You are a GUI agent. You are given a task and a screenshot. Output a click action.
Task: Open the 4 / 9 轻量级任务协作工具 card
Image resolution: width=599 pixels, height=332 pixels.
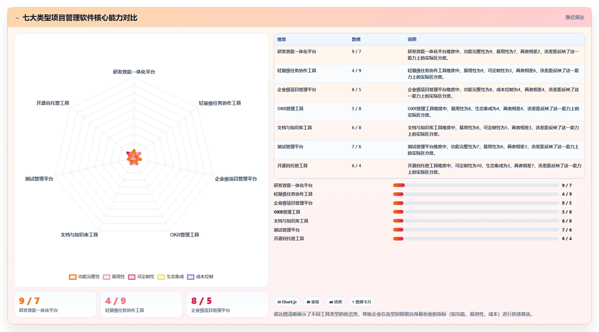141,304
